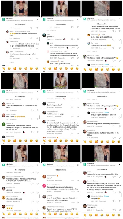Screen dimensions: 123x219
Task: Reply to Bruna Rosario's 'Jesusss' comment
Action: point(17,192)
